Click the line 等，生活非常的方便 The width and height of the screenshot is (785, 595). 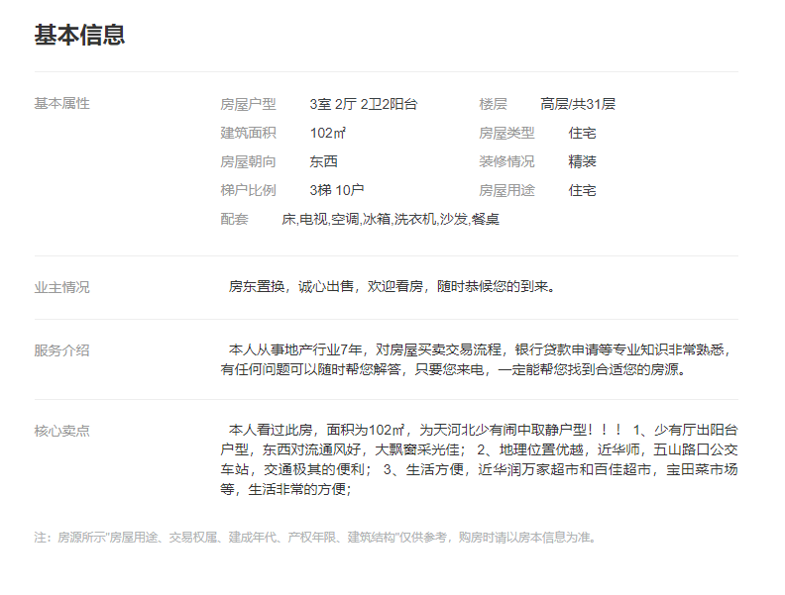pyautogui.click(x=286, y=489)
